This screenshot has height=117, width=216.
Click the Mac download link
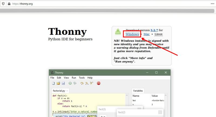point(146,34)
